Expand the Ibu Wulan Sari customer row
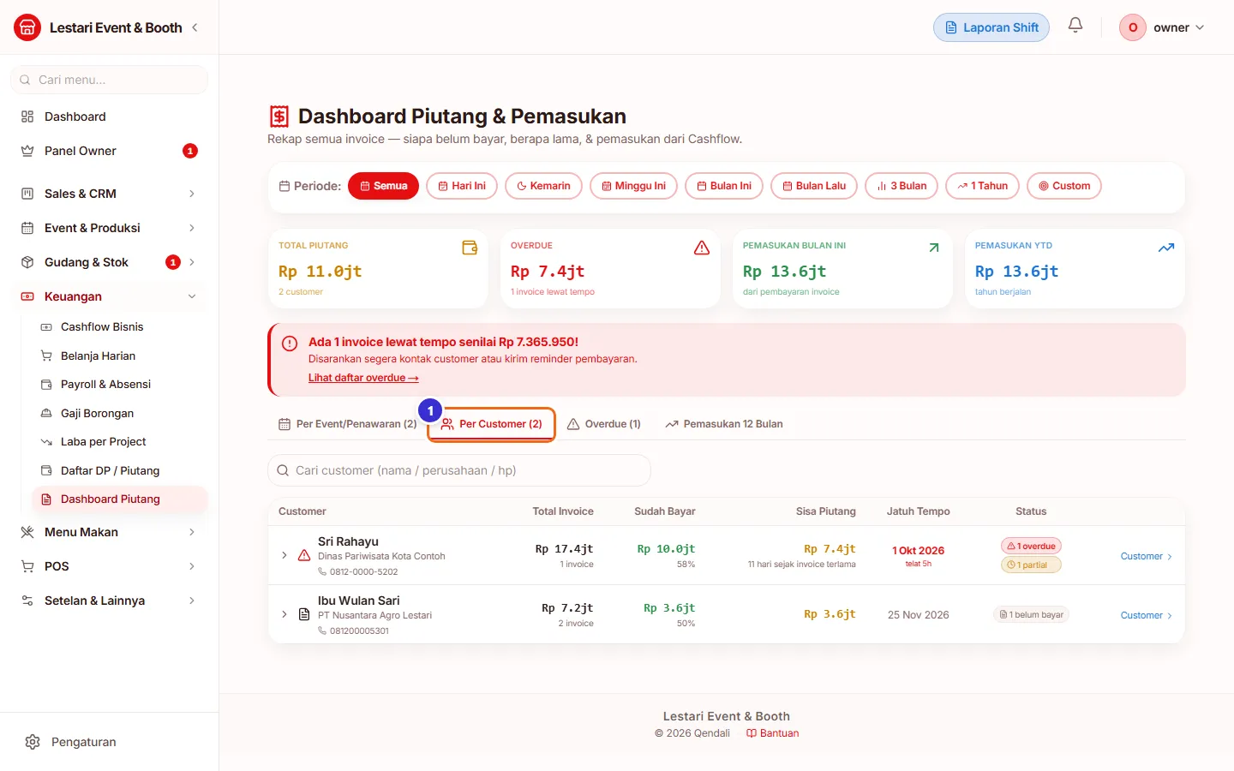This screenshot has height=771, width=1234. coord(285,614)
